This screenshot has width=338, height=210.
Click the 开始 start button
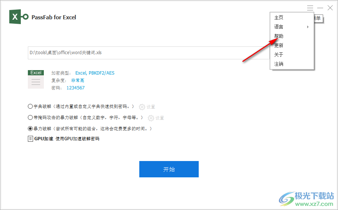(x=169, y=169)
